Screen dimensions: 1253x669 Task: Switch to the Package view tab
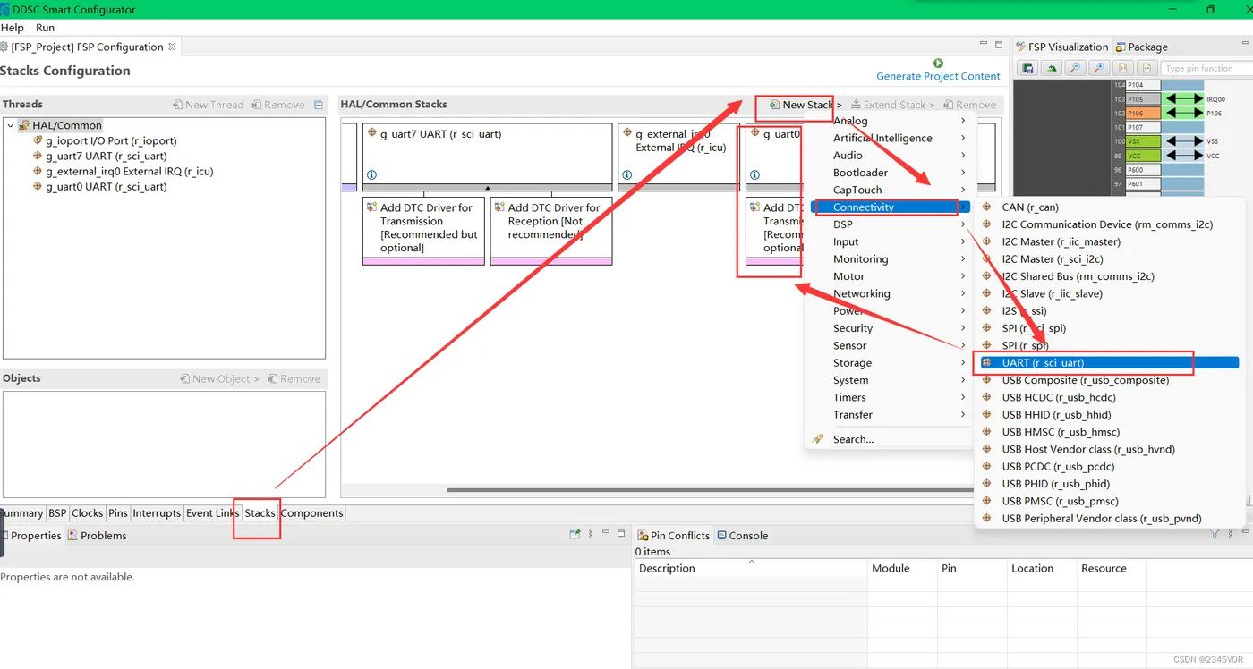1142,47
